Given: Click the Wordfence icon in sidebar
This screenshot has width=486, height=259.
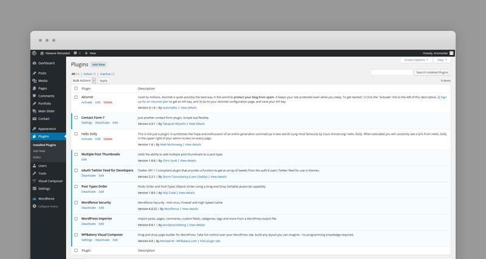Looking at the screenshot, I should 35,199.
